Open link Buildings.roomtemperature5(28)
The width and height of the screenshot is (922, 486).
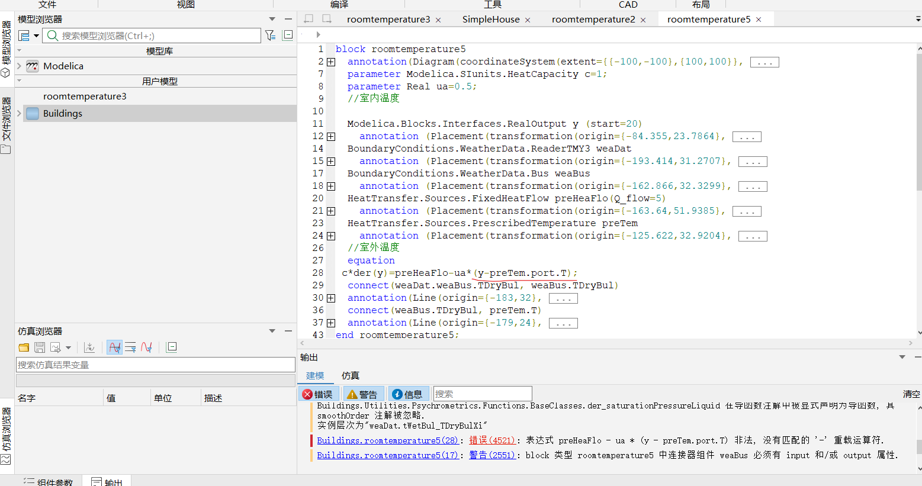(388, 440)
